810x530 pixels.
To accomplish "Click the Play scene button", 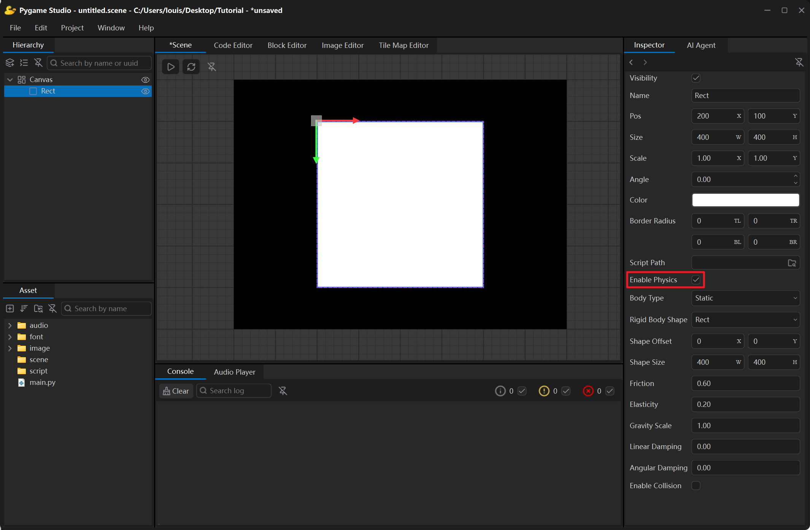I will click(171, 67).
